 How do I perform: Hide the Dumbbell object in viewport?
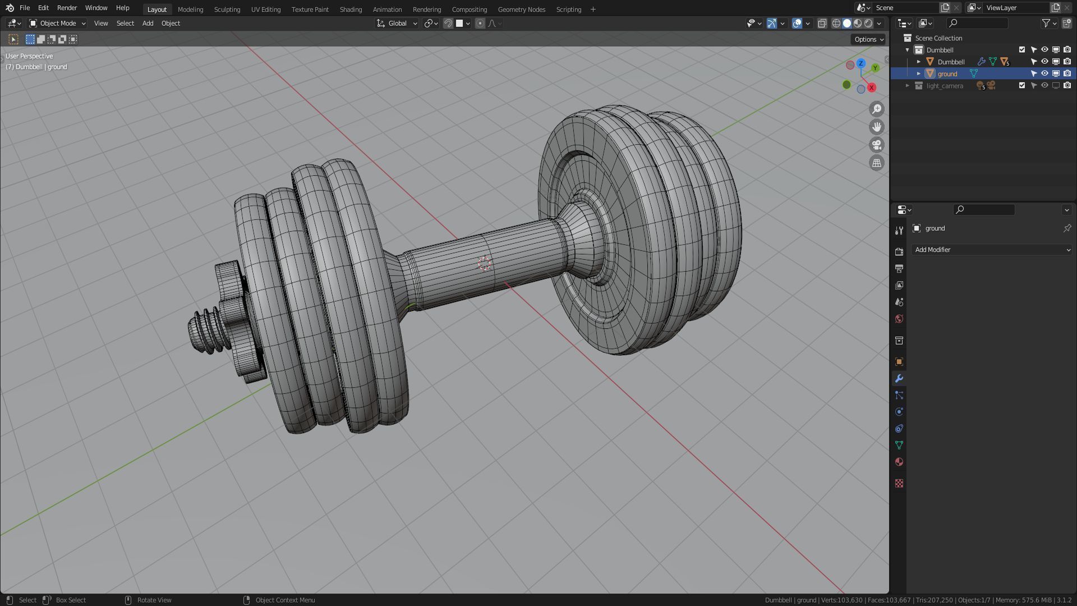(x=1044, y=62)
